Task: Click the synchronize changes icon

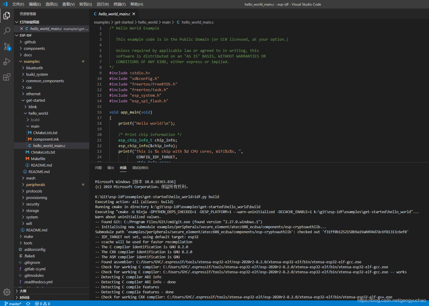Action: pyautogui.click(x=28, y=304)
